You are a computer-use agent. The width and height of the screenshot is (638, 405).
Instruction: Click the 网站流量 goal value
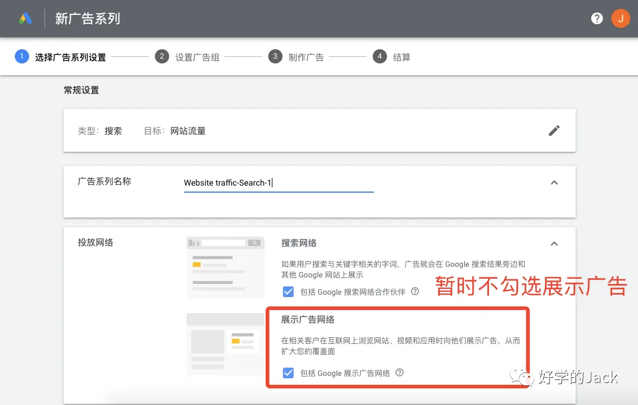pos(188,131)
